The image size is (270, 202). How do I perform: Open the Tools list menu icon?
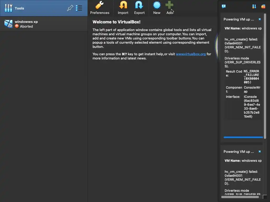[79, 8]
